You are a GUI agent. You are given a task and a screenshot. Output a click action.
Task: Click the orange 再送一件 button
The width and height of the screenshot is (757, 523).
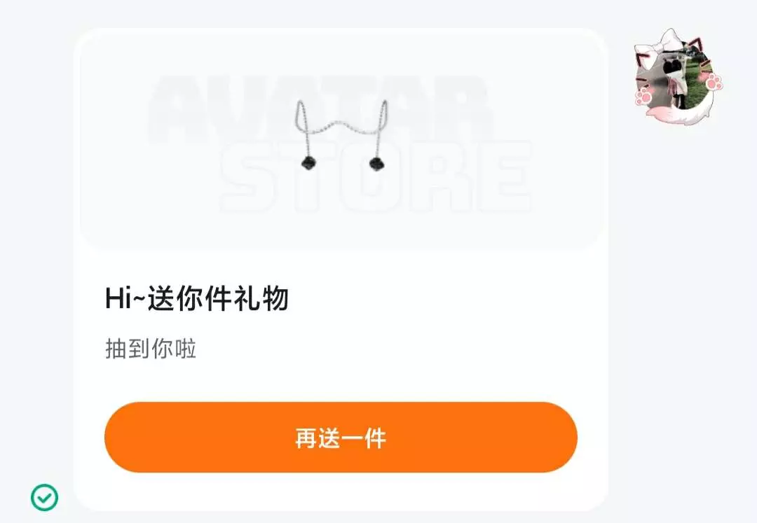tap(341, 437)
